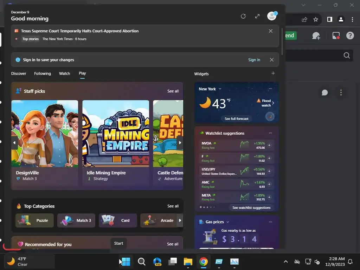360x270 pixels.
Task: Add NVDA to watchlist
Action: tap(269, 145)
